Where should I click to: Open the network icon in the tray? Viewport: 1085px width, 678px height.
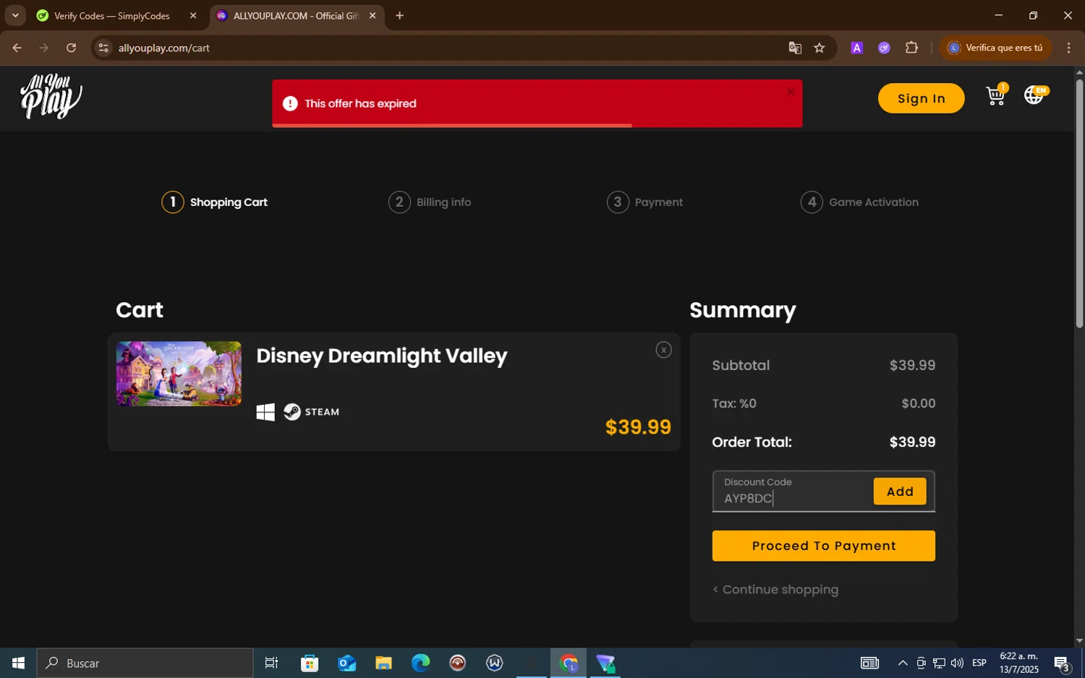pyautogui.click(x=939, y=663)
